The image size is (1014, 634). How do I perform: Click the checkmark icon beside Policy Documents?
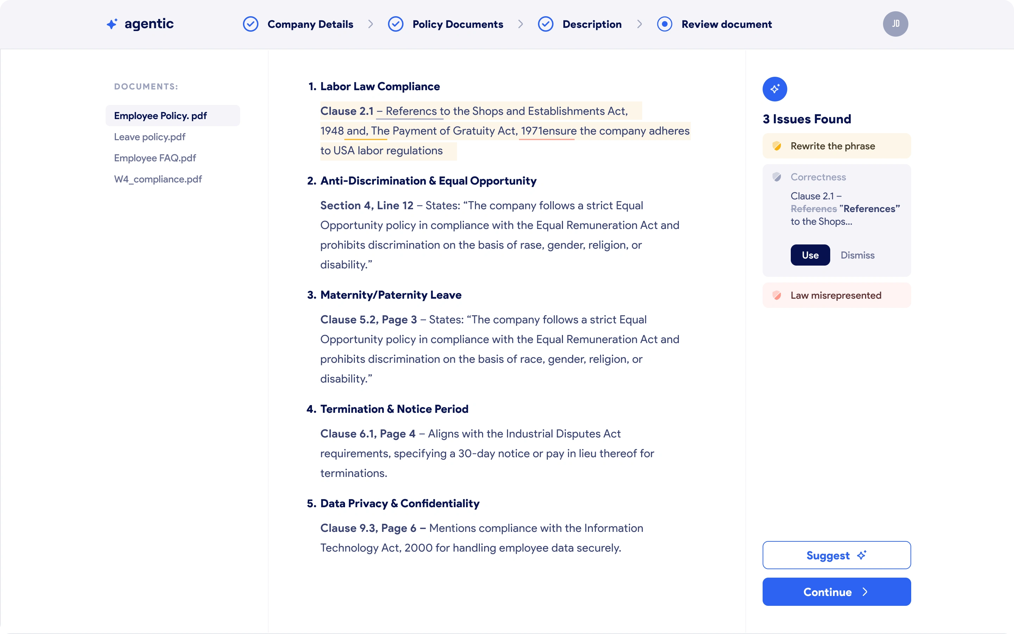point(395,24)
